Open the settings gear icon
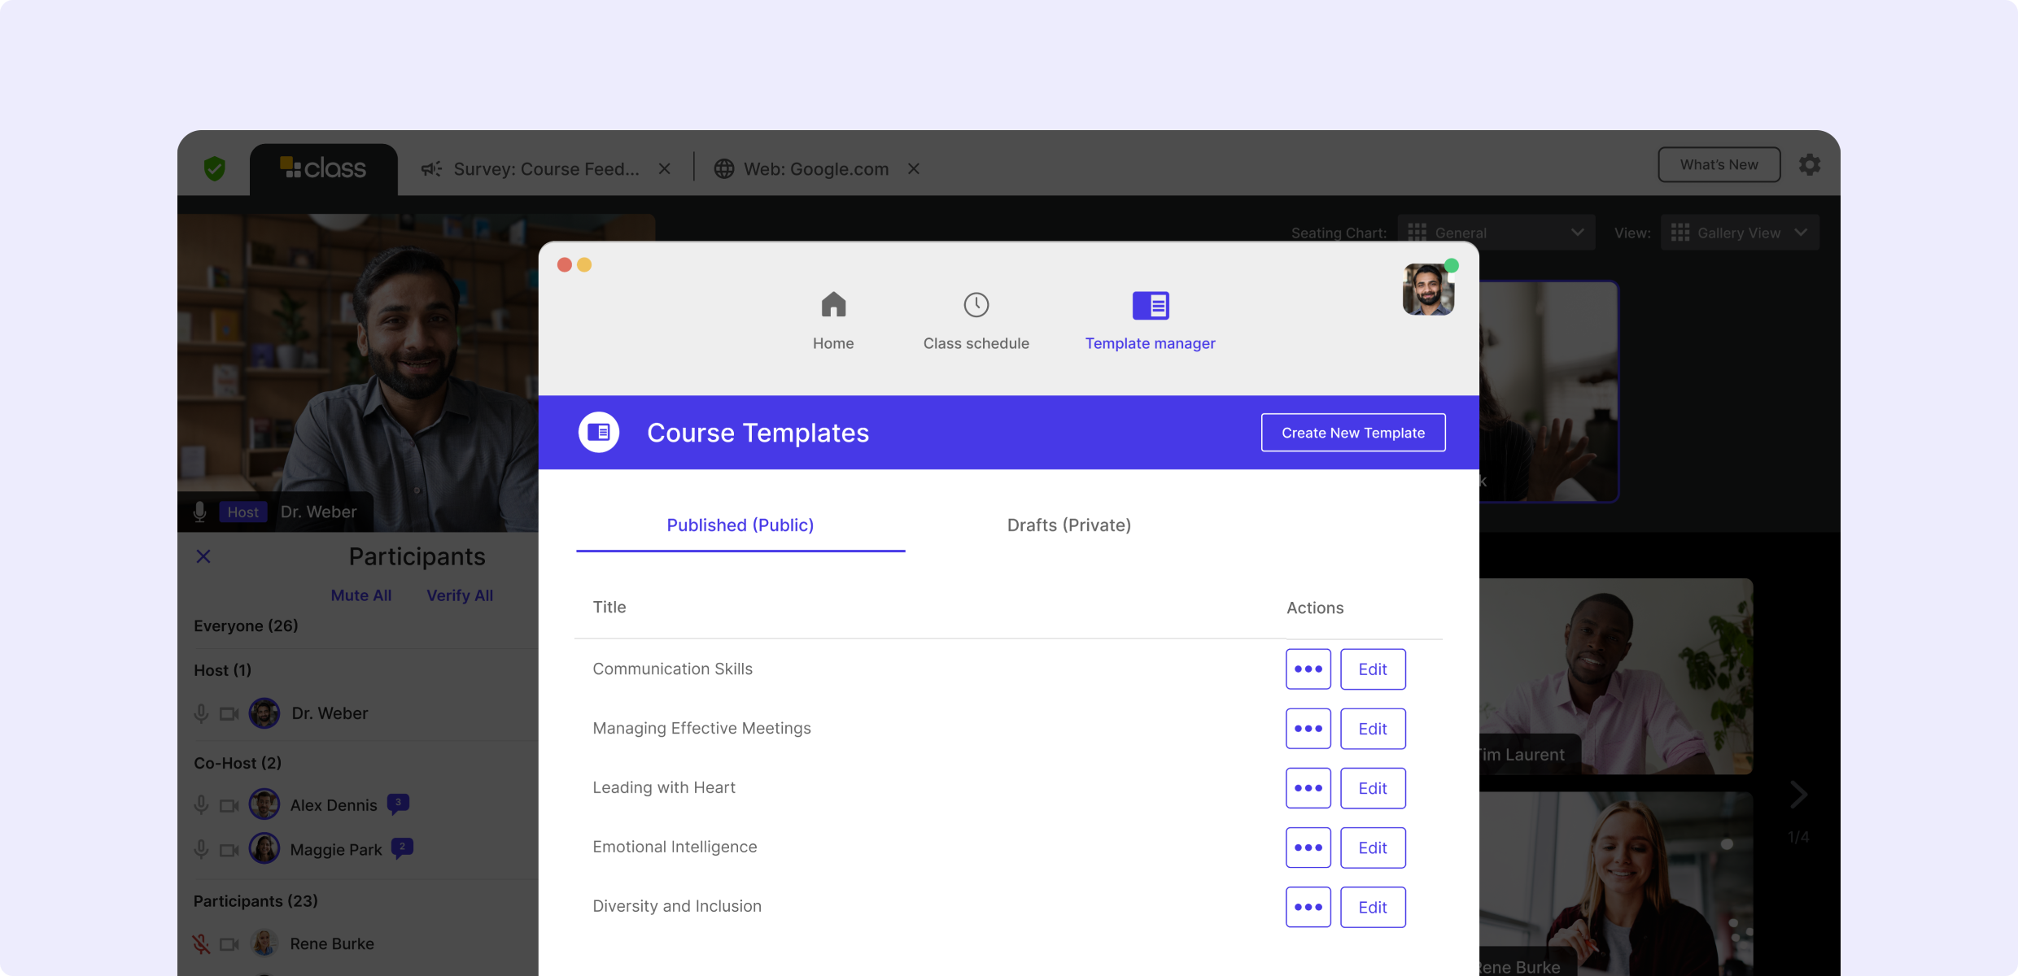Image resolution: width=2018 pixels, height=976 pixels. coord(1809,165)
